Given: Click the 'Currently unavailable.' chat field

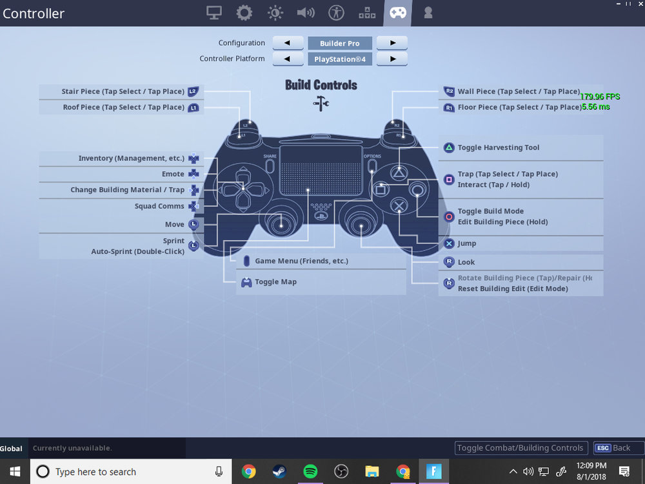Looking at the screenshot, I should click(x=107, y=449).
